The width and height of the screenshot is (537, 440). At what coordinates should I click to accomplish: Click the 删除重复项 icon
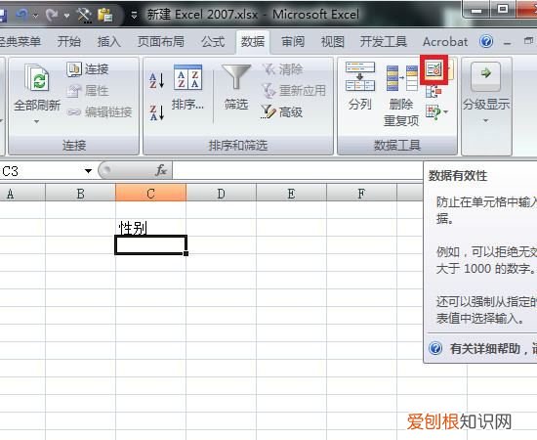402,78
